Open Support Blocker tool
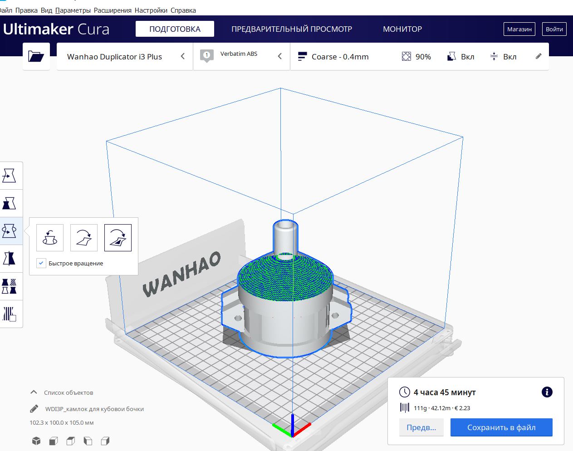Screen dimensions: 573x451 pyautogui.click(x=10, y=314)
